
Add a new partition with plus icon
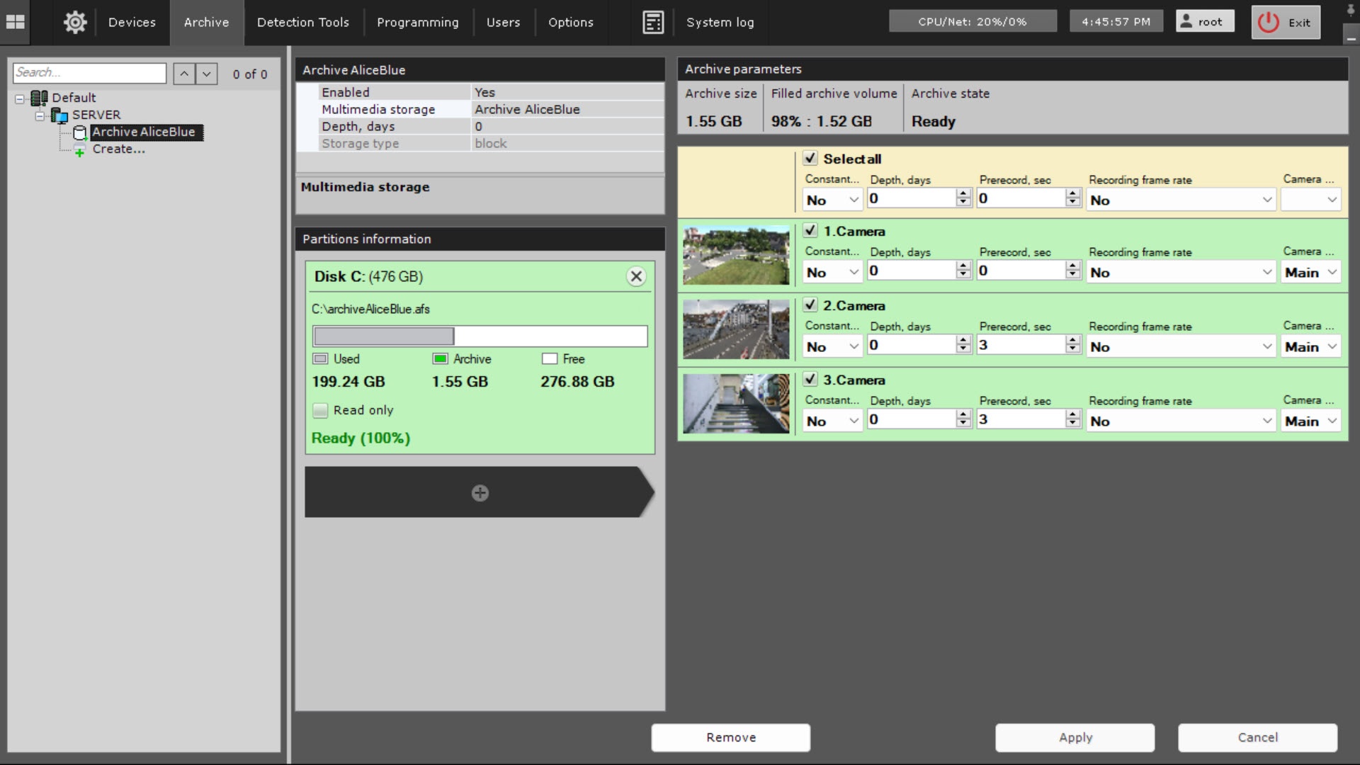point(480,492)
